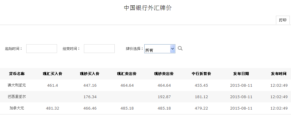The height and width of the screenshot is (115, 291).
Task: Open the 牌价选择 dropdown showing 所有
Action: coord(160,49)
